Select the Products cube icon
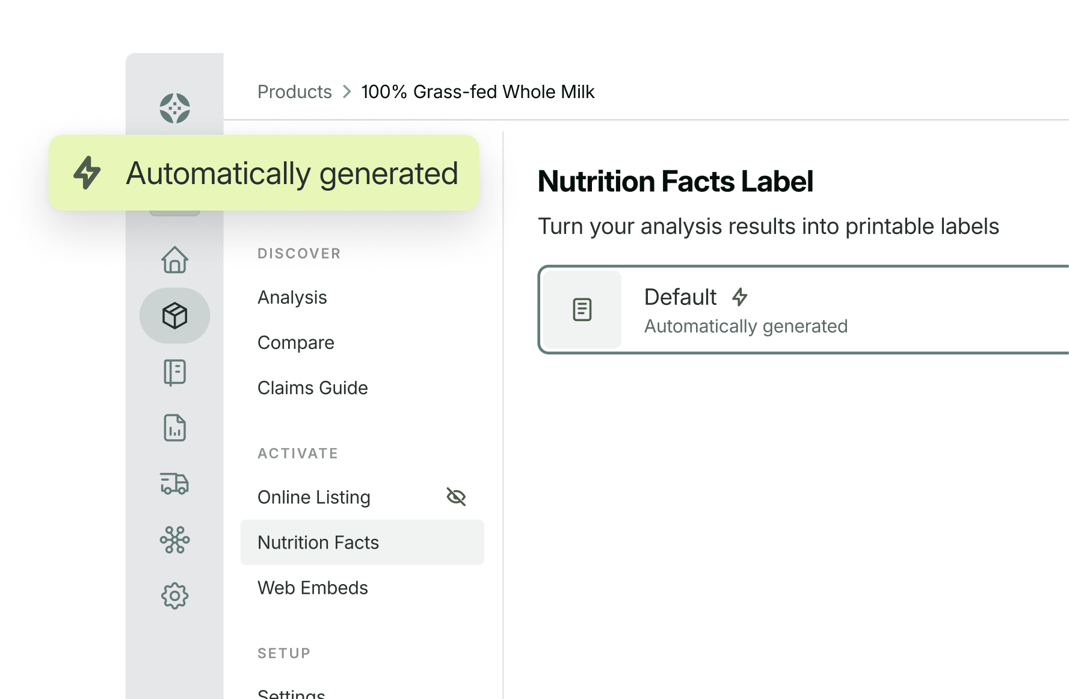The height and width of the screenshot is (699, 1069). tap(174, 315)
